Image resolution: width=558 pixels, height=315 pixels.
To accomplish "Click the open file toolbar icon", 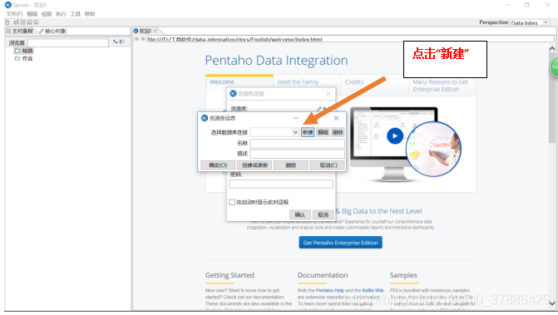I will (16, 22).
